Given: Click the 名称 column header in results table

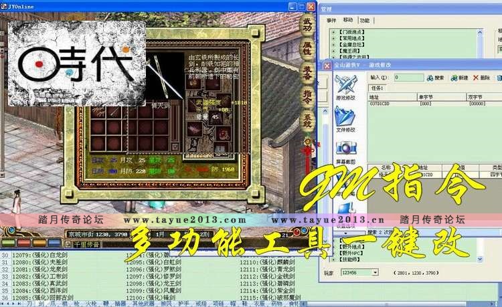Looking at the screenshot, I should (x=386, y=168).
